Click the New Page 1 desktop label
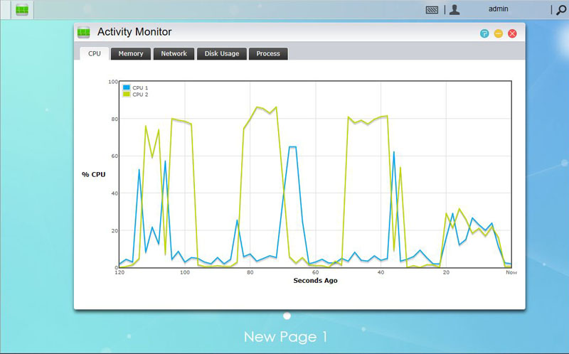This screenshot has width=569, height=354. 286,337
